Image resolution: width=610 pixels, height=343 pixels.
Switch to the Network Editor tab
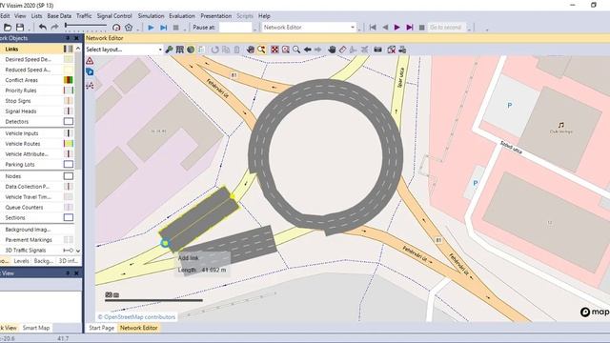click(139, 328)
